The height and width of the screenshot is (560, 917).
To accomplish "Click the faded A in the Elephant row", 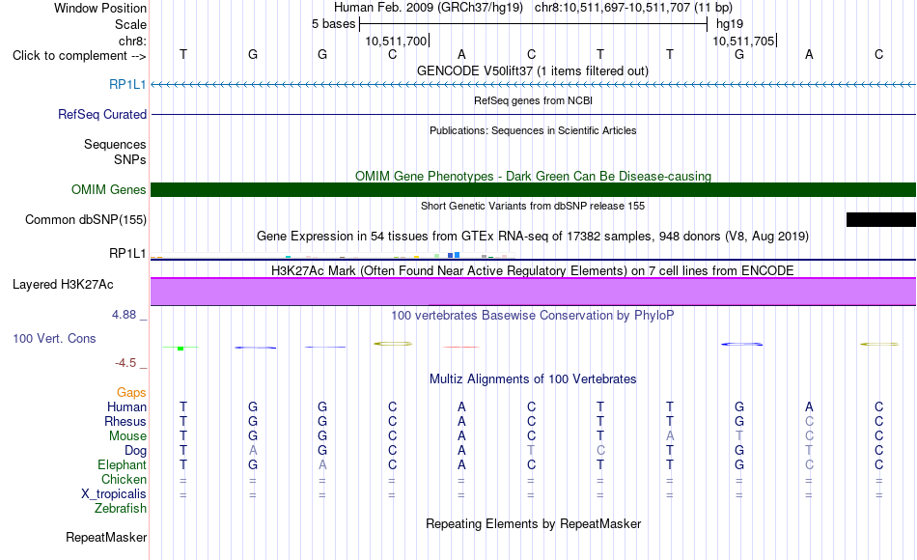I will coord(322,464).
